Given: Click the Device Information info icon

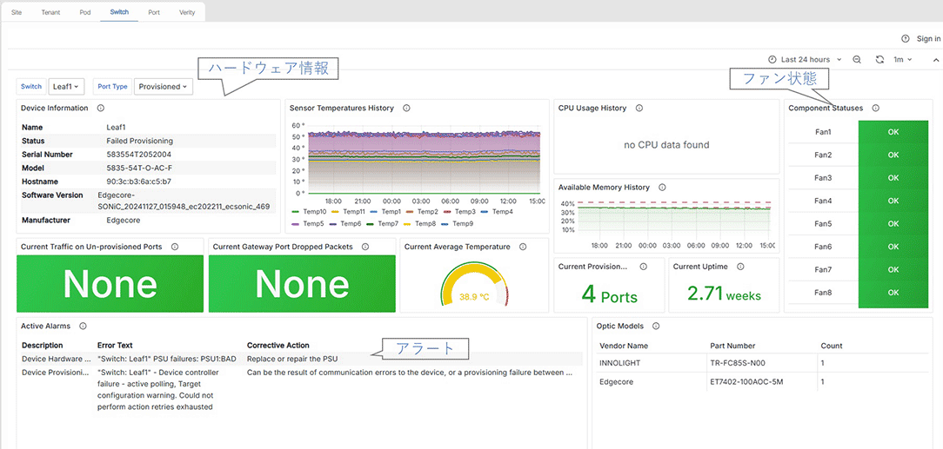Looking at the screenshot, I should coord(100,108).
